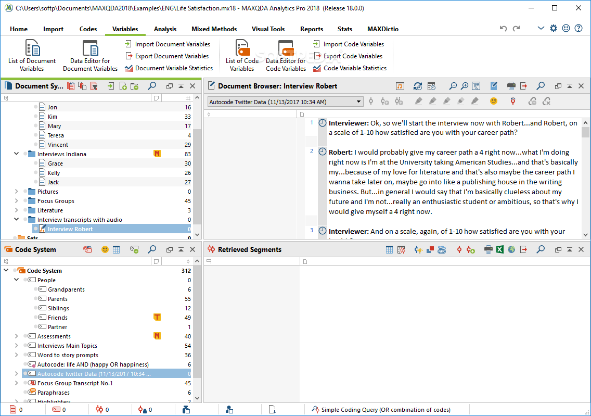
Task: Click new document icon in Document System
Action: pyautogui.click(x=123, y=86)
